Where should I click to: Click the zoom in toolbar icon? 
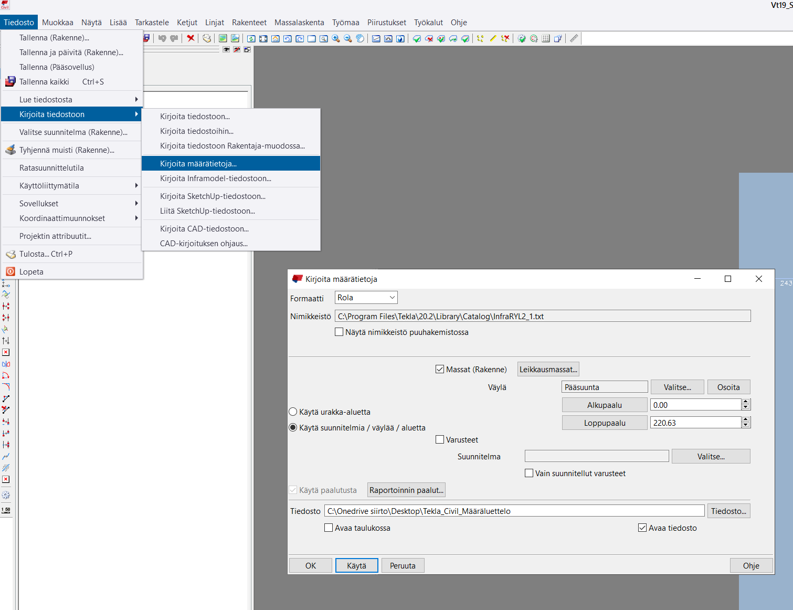click(336, 38)
